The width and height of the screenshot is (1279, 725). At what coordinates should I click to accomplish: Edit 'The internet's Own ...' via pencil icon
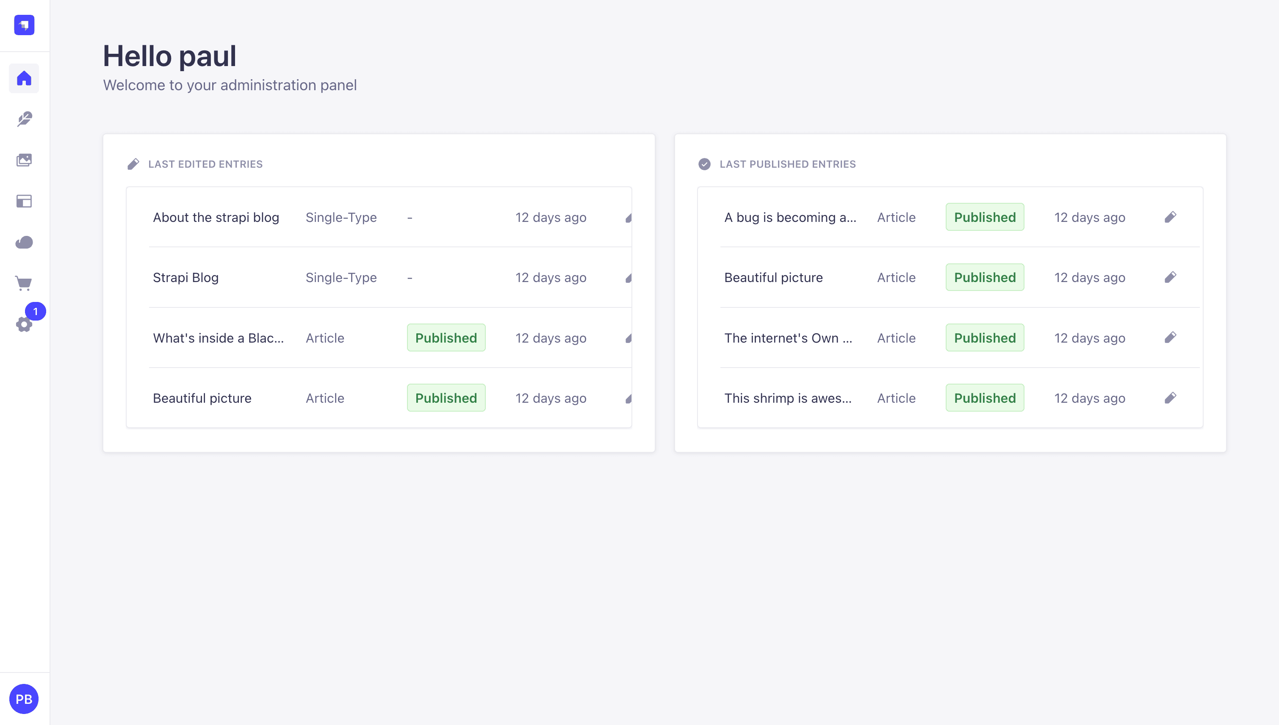(1171, 338)
